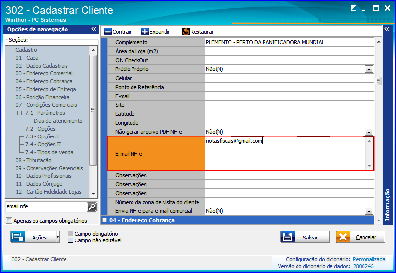This screenshot has height=273, width=396.
Task: Select 10 - Dados Profissionais section
Action: point(44,176)
